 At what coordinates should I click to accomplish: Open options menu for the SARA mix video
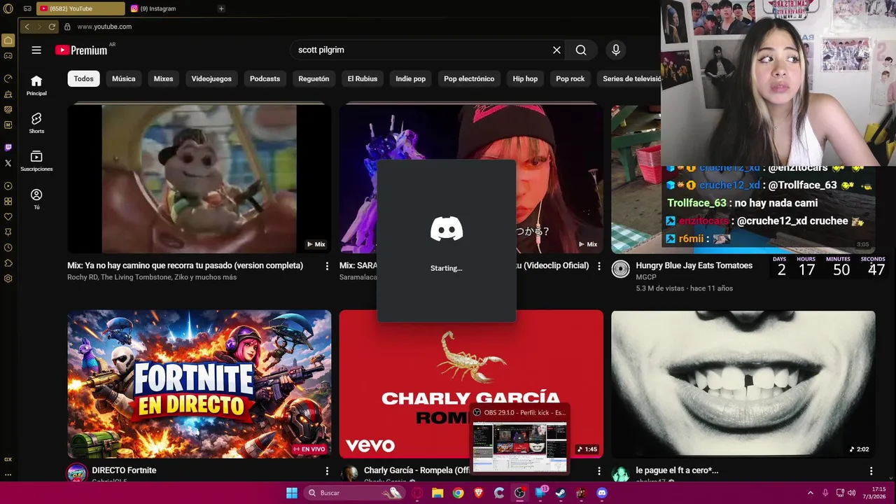click(598, 266)
